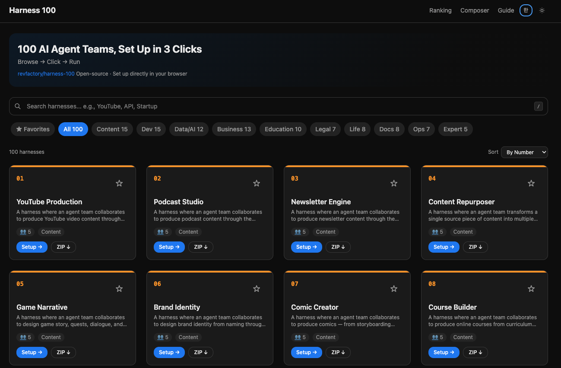Filter by Content 15 category
Image resolution: width=561 pixels, height=368 pixels.
click(x=112, y=129)
